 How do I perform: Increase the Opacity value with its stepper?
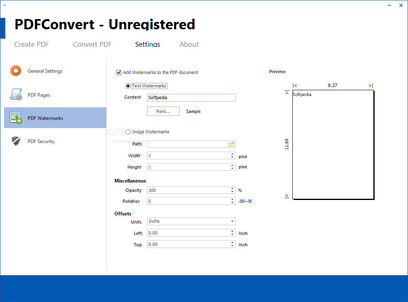232,188
